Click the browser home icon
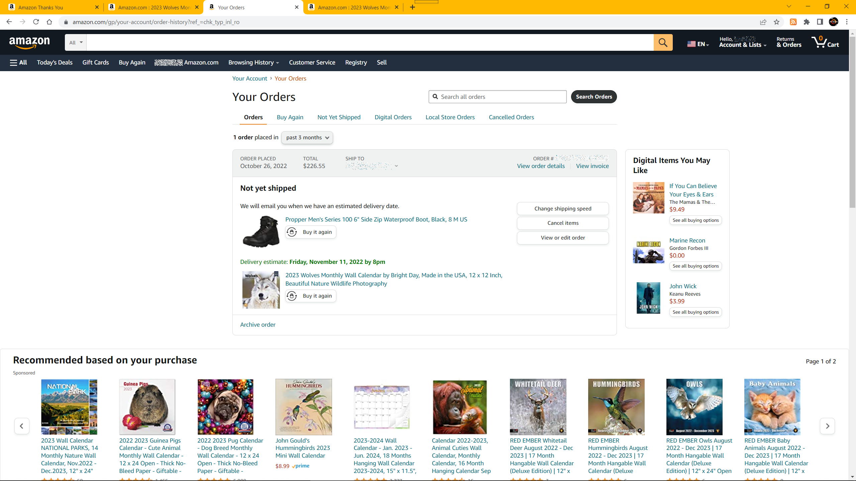 pos(49,22)
